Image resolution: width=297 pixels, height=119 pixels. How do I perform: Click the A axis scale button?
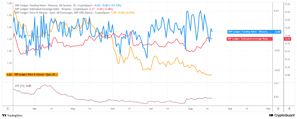click(278, 109)
